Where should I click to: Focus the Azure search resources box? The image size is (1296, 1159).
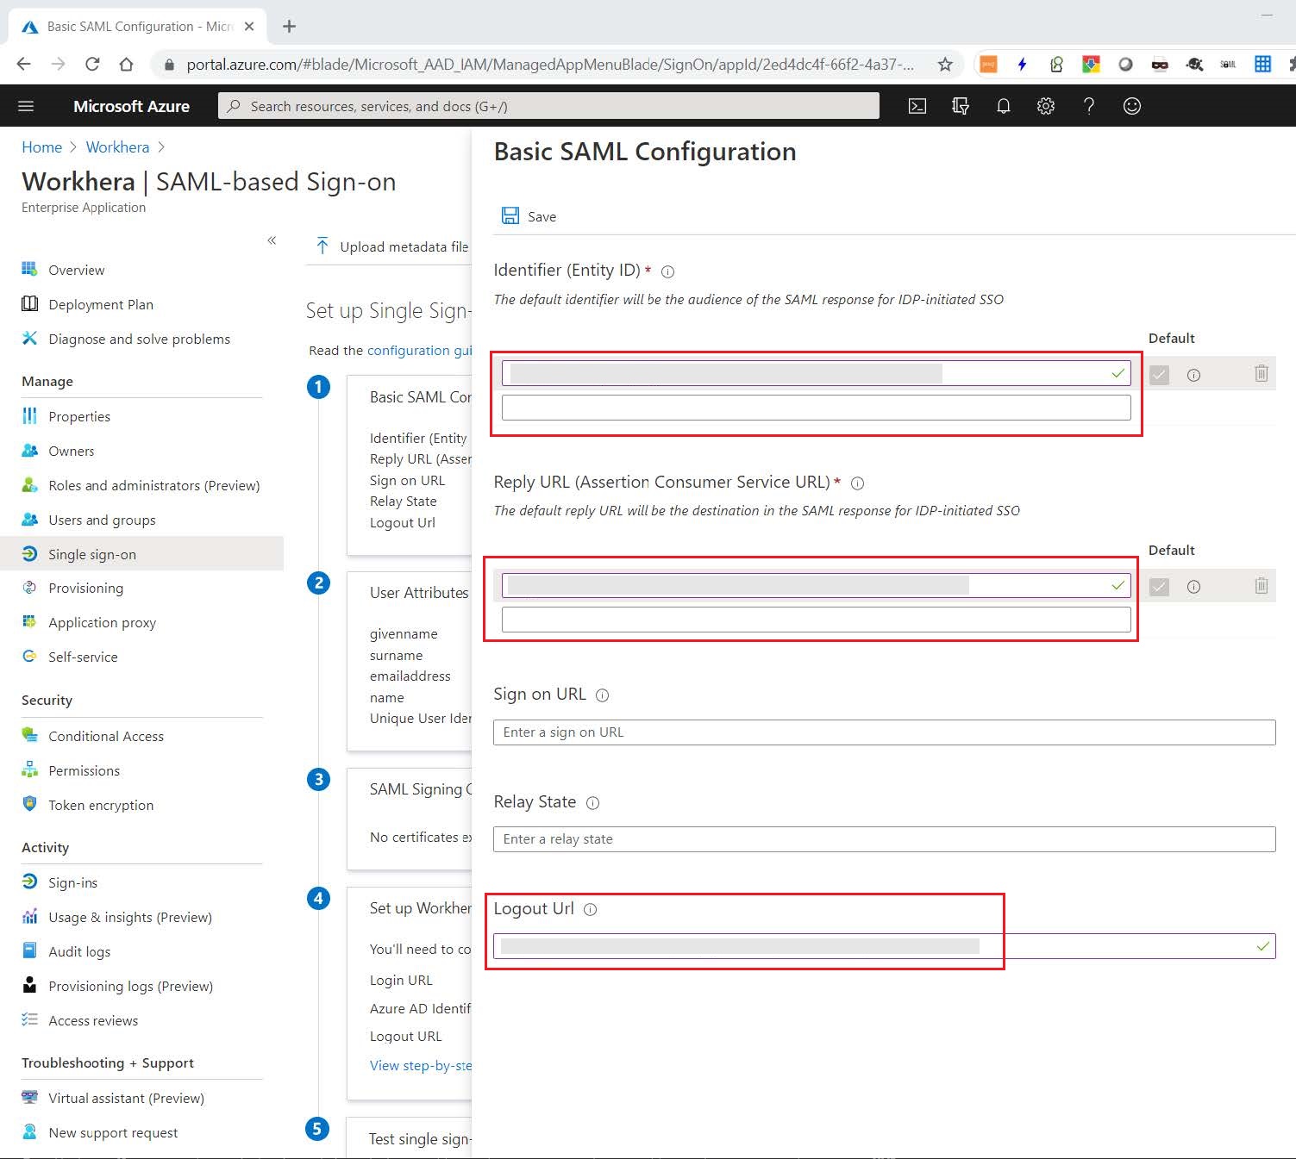(x=548, y=106)
